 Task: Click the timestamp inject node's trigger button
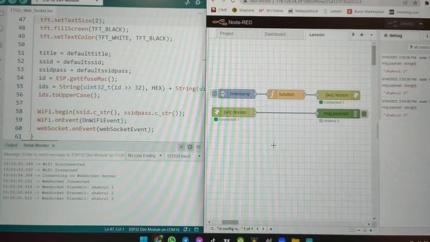tap(215, 94)
